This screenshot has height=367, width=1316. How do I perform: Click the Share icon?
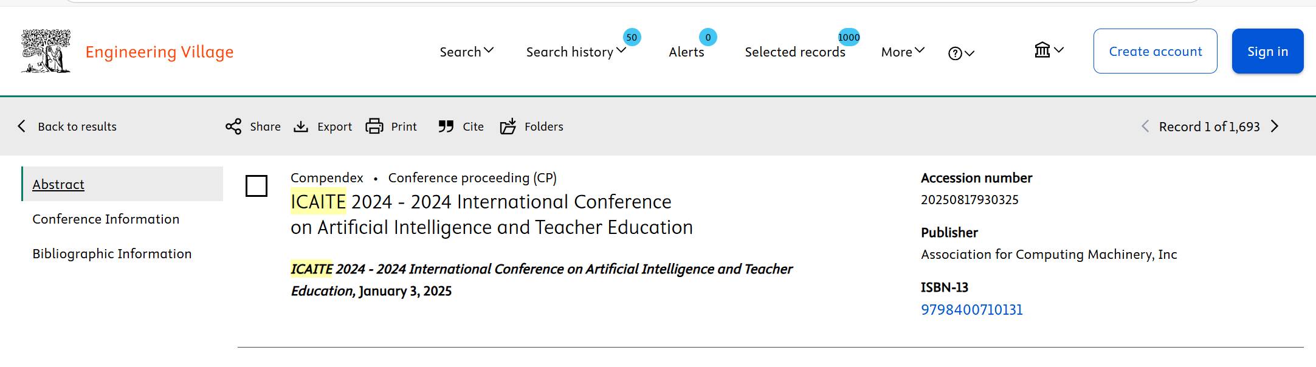233,126
